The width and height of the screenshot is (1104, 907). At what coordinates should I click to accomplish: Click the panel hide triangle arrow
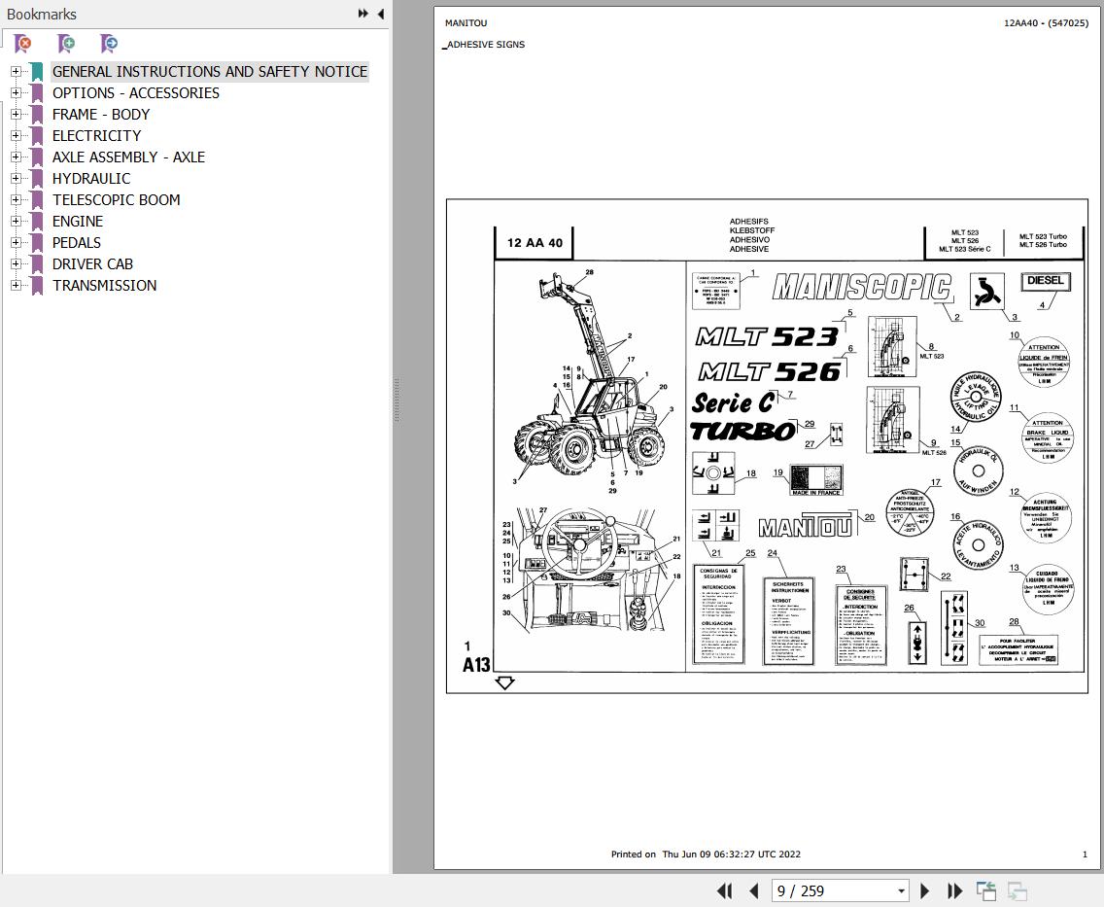tap(380, 14)
